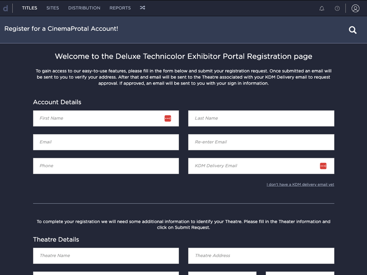Click the Re-enter Email field
Viewport: 367px width, 275px height.
[x=261, y=142]
